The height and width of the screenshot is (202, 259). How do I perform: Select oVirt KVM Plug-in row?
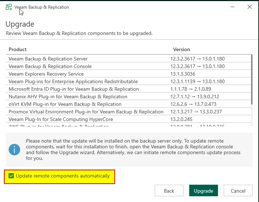pos(65,104)
